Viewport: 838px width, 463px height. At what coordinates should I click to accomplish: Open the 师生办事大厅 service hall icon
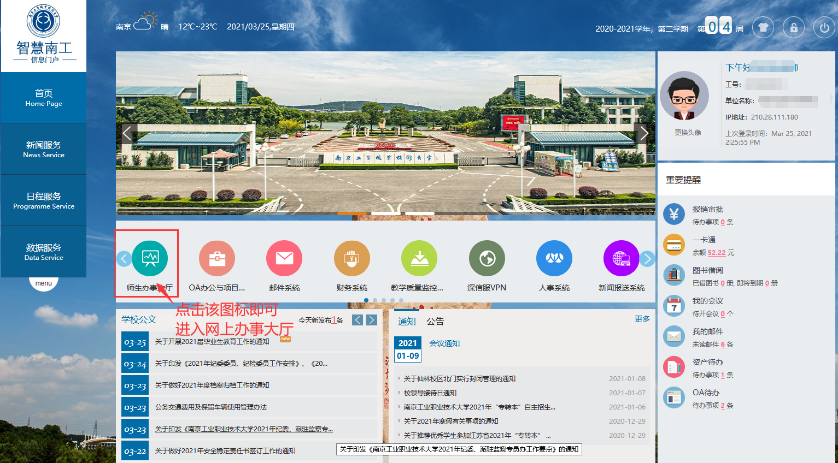(150, 258)
